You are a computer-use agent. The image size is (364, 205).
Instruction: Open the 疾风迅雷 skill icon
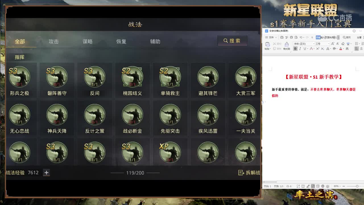[x=208, y=115]
